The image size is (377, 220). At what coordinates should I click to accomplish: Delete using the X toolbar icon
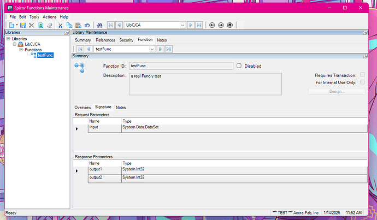tap(32, 25)
